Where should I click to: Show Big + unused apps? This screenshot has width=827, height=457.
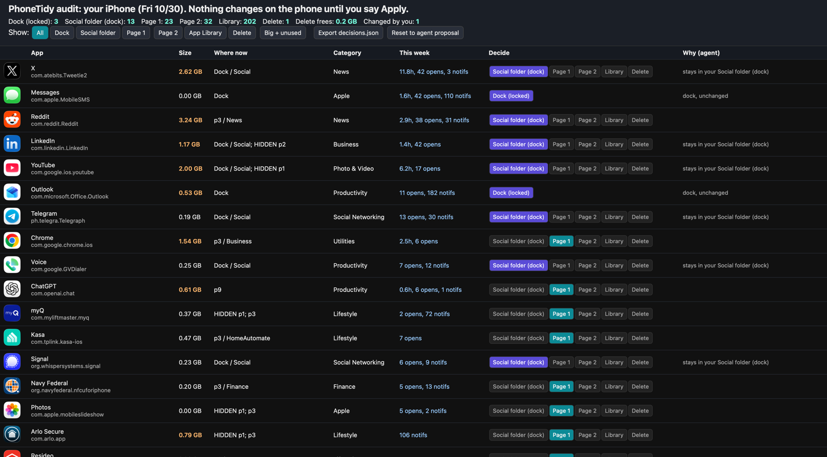283,33
